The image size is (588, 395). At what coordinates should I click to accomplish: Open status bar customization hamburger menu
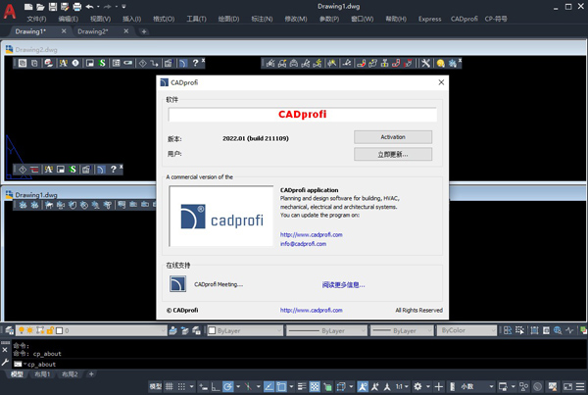click(x=580, y=386)
